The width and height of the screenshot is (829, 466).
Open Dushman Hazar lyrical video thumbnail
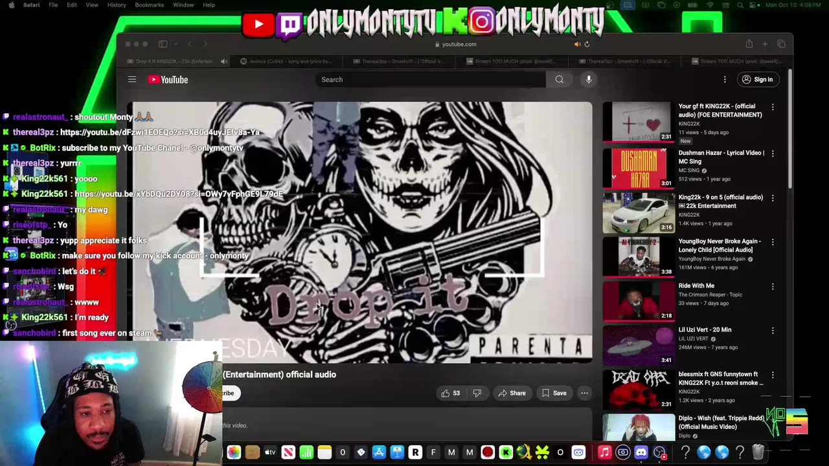tap(638, 168)
